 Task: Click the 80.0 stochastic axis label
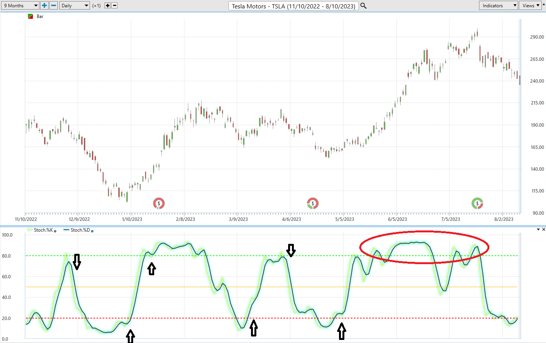click(6, 256)
